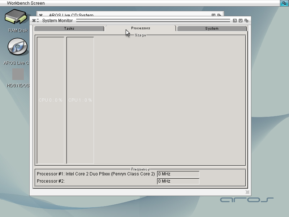Send System Monitor window to back

[246, 21]
